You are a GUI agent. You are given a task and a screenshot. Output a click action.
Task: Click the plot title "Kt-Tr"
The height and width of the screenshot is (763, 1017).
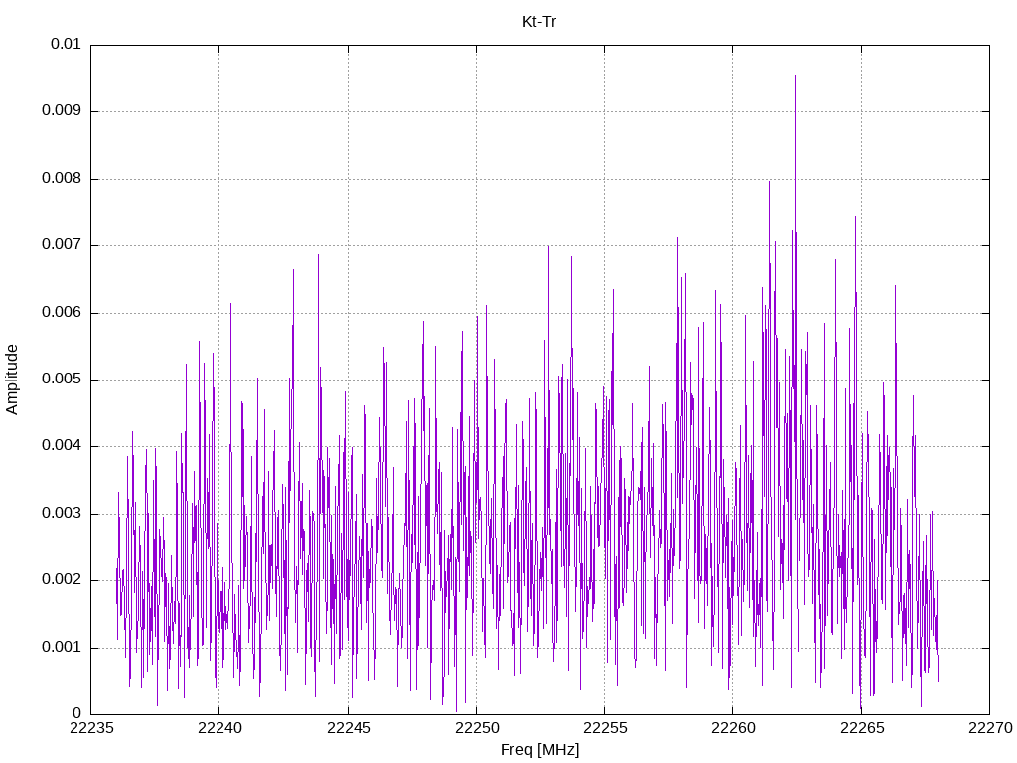tap(539, 22)
